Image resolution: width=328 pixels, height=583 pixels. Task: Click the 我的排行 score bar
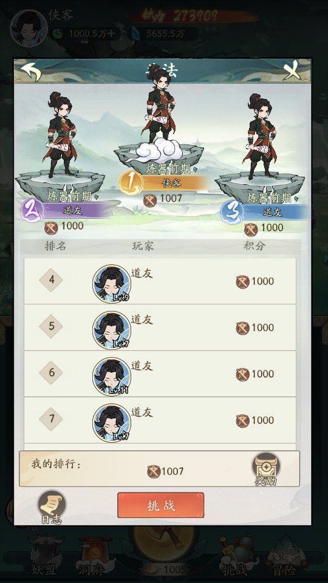(159, 469)
